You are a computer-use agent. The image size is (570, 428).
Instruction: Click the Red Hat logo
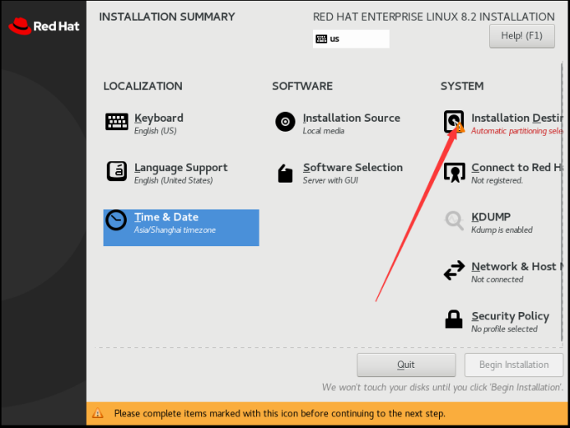coord(44,26)
